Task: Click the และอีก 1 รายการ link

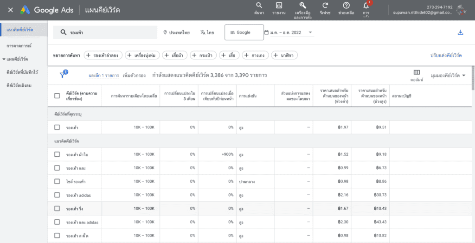Action: 103,76
